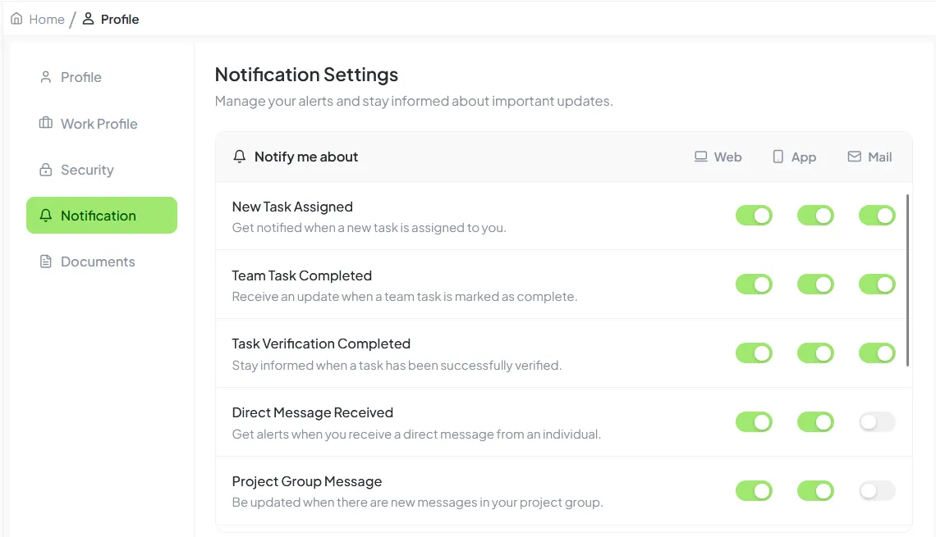Enable Mail updates for Project Group Message
The height and width of the screenshot is (537, 936).
coord(876,490)
